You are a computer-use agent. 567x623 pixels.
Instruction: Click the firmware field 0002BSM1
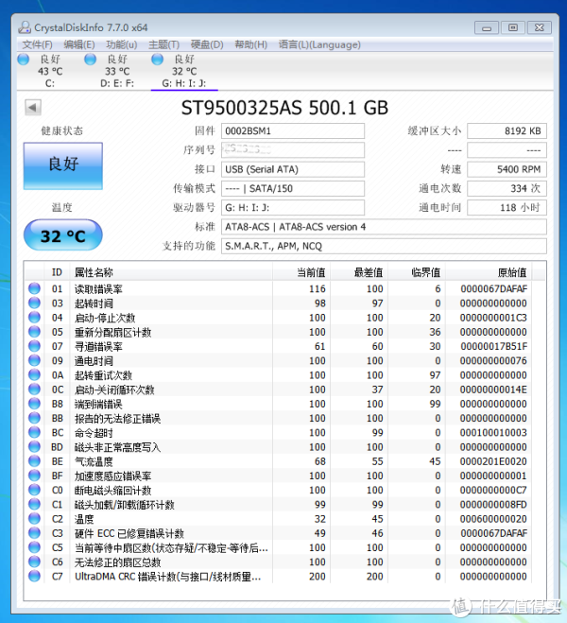coord(293,130)
